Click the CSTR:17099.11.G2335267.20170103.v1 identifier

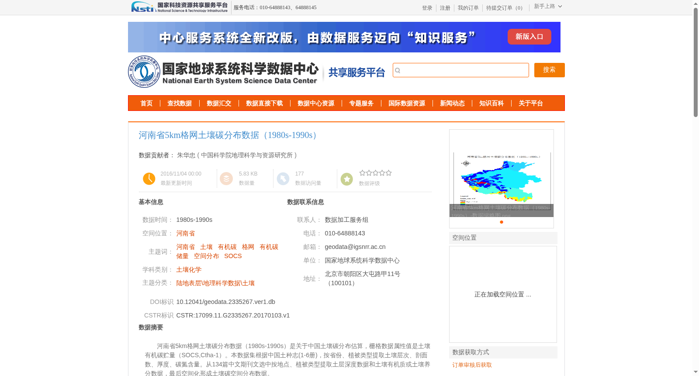(x=233, y=316)
